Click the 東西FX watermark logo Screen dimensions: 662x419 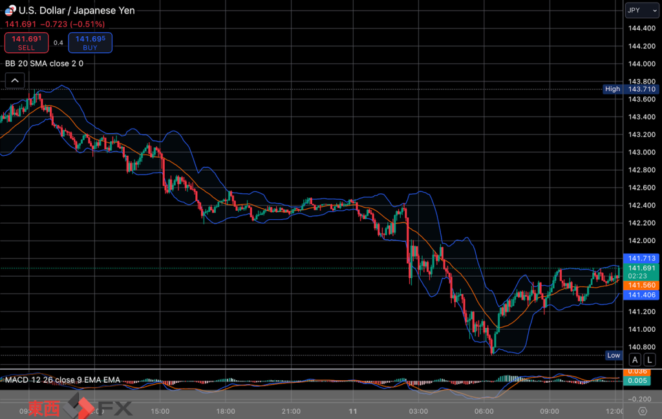pyautogui.click(x=76, y=407)
